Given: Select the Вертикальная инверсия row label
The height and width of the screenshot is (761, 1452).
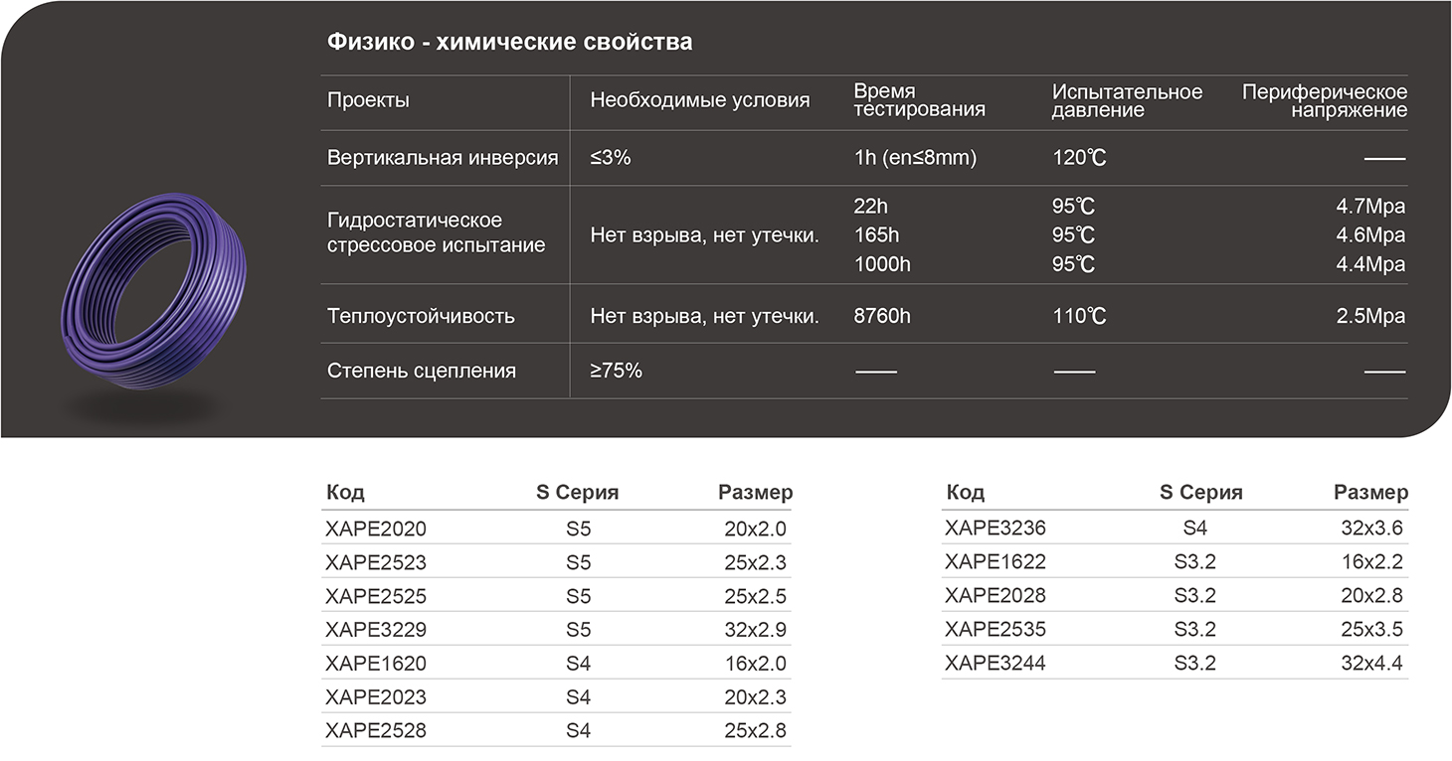Looking at the screenshot, I should coord(443,158).
